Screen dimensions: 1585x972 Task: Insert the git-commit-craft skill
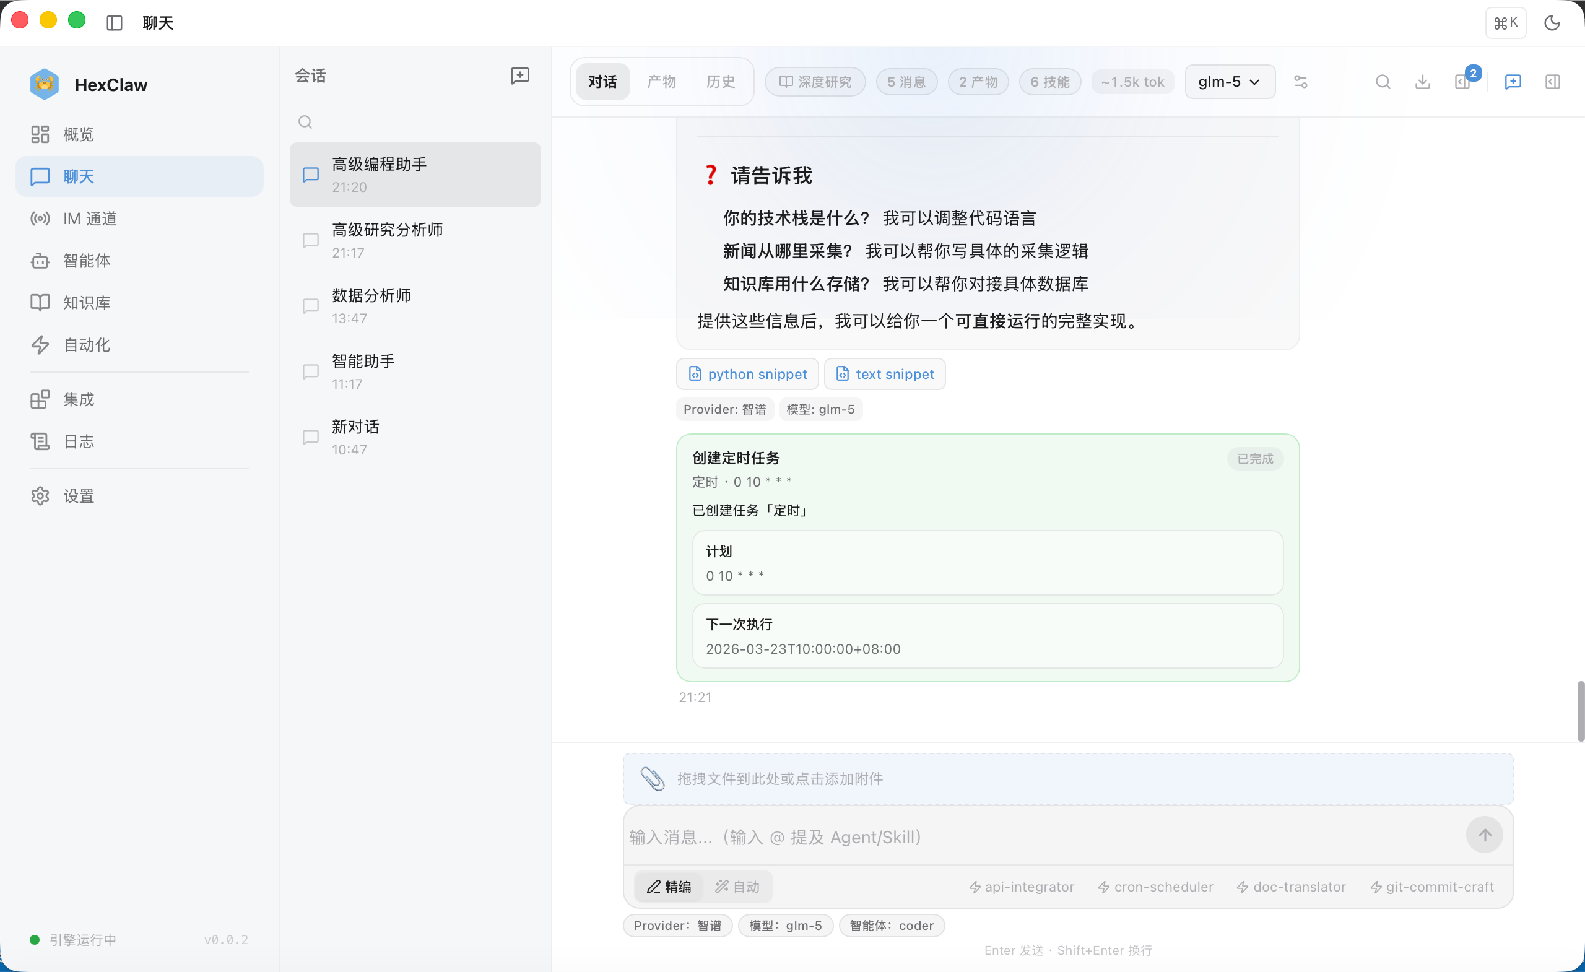coord(1432,887)
